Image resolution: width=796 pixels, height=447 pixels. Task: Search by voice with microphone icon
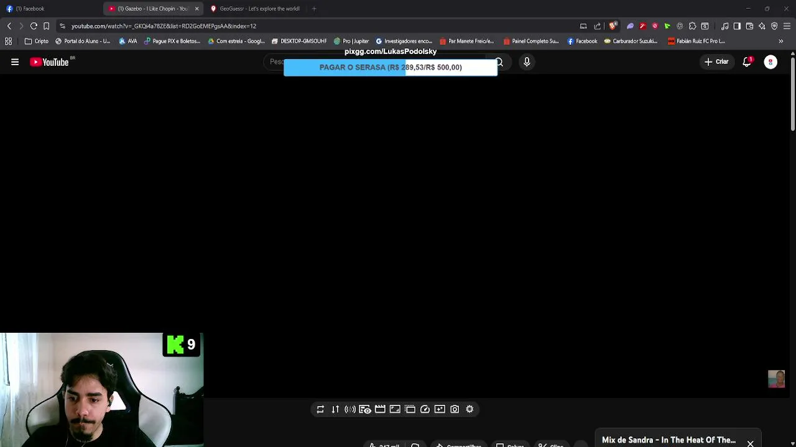527,62
